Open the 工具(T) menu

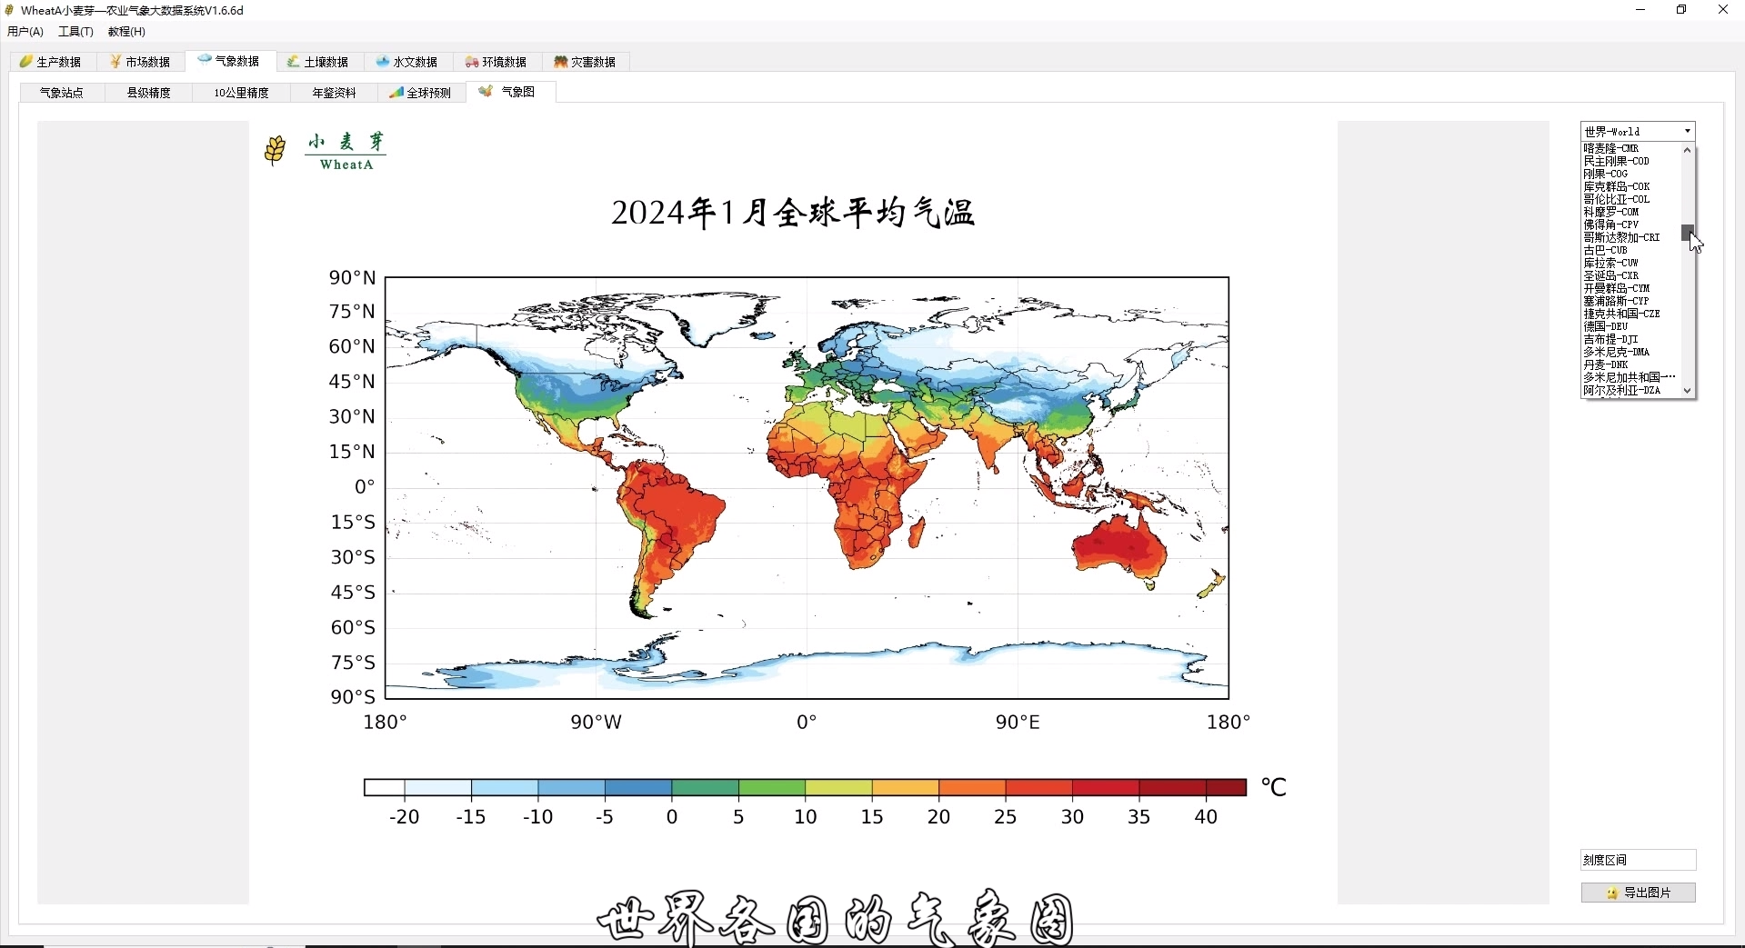[76, 32]
